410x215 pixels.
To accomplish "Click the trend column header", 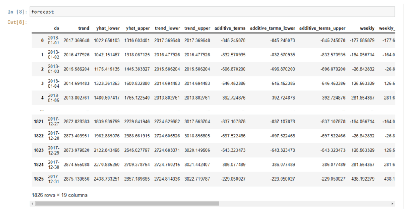I will 84,28.
